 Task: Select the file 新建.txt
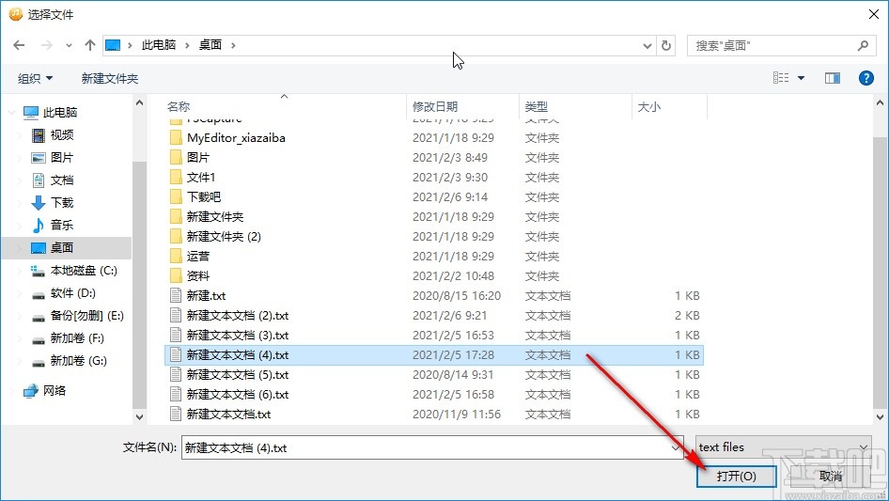(206, 295)
